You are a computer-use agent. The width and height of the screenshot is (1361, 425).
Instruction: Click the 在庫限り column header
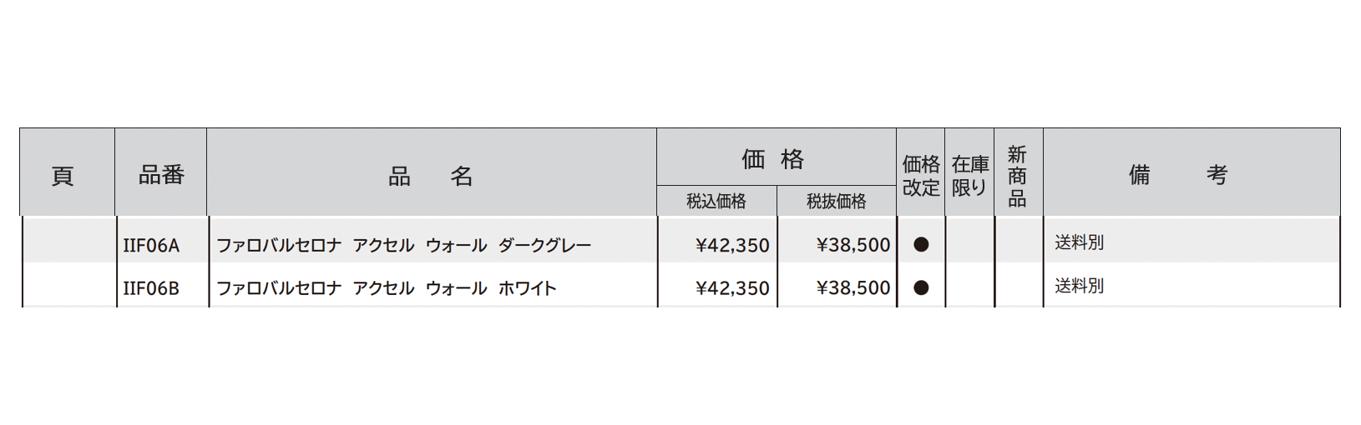coord(969,176)
